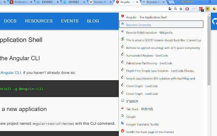Click the ZhouYirun profile button
217x136 pixels.
point(187,2)
